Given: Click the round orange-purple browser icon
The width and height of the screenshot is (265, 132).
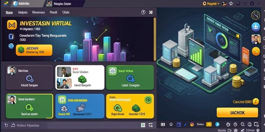Looking at the screenshot, I should 192,125.
